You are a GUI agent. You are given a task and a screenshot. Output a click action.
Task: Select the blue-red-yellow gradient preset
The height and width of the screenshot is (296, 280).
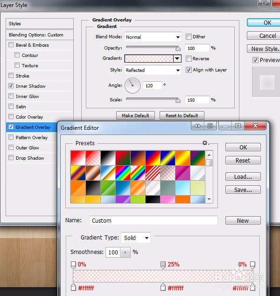point(153,158)
